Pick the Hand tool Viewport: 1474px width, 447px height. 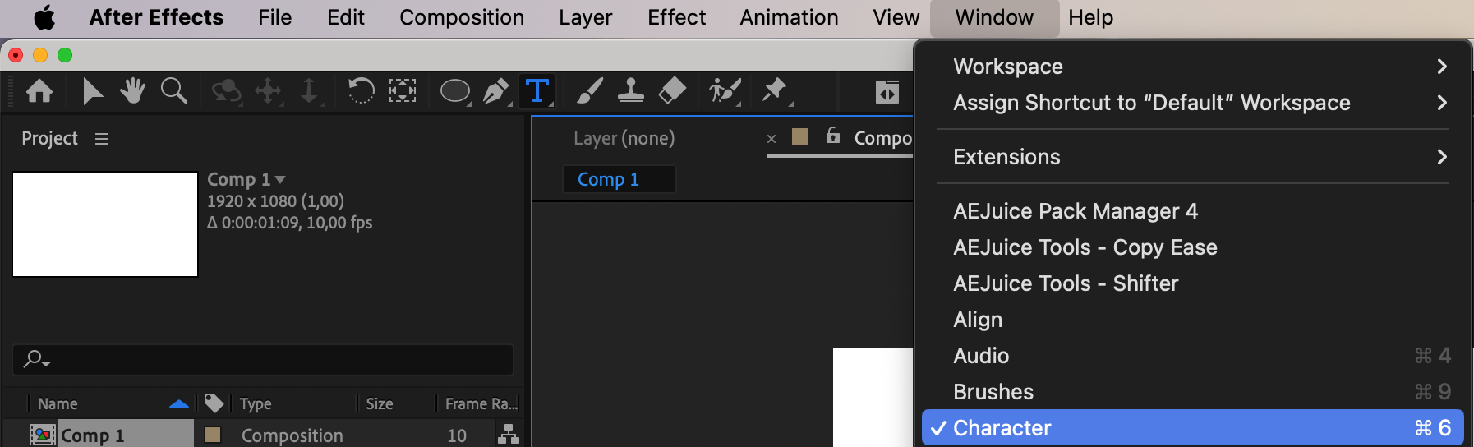[x=132, y=90]
